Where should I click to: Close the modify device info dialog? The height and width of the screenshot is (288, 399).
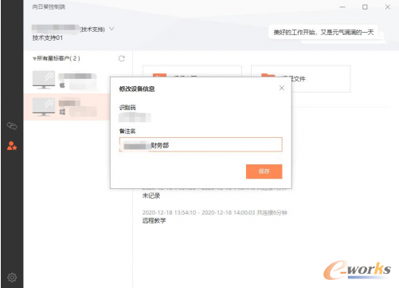[x=282, y=88]
